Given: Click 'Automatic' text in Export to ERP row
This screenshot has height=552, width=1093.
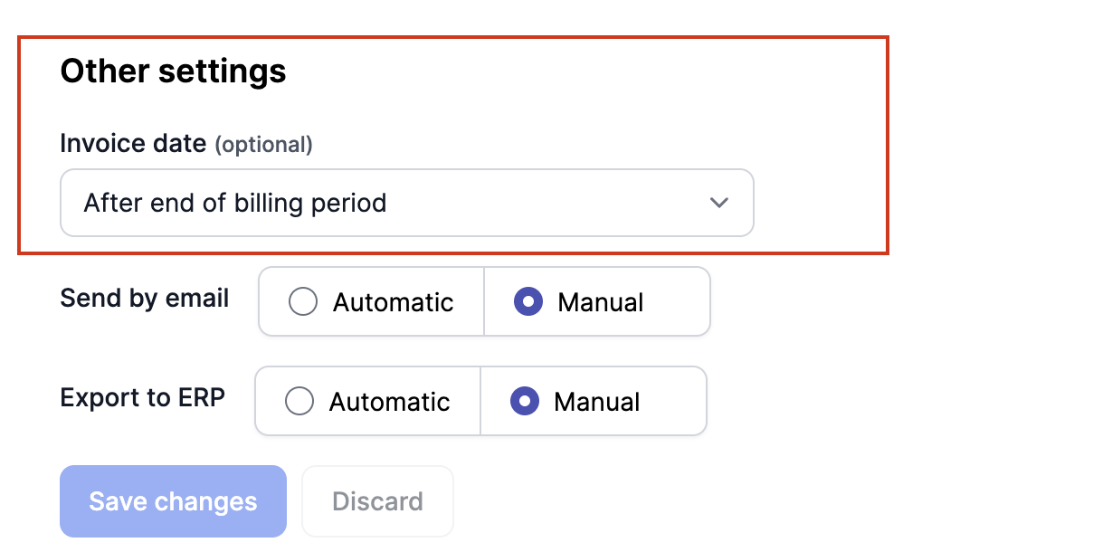Looking at the screenshot, I should 390,402.
